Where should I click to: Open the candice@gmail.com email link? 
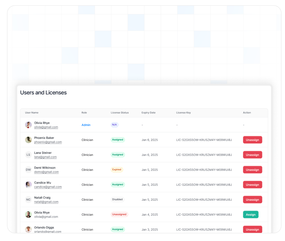pos(48,187)
